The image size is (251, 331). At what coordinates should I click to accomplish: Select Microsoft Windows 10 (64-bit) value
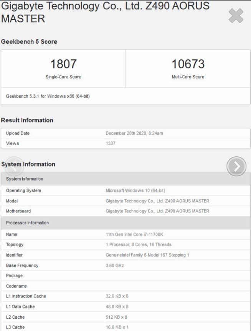click(135, 191)
